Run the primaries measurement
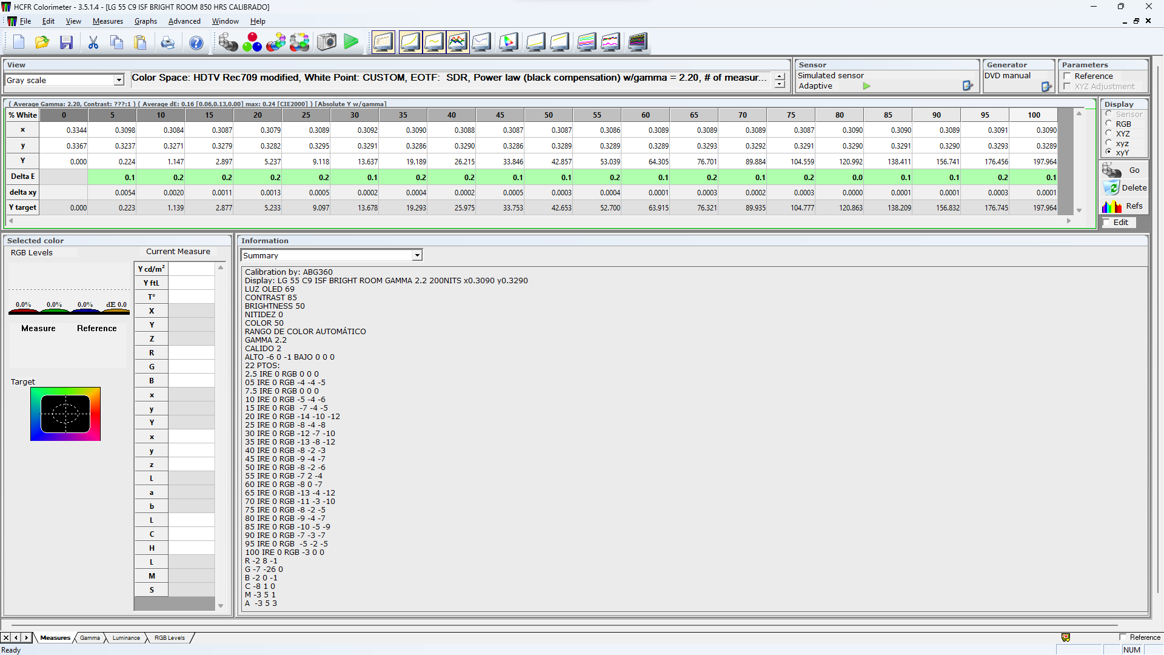 pyautogui.click(x=252, y=42)
